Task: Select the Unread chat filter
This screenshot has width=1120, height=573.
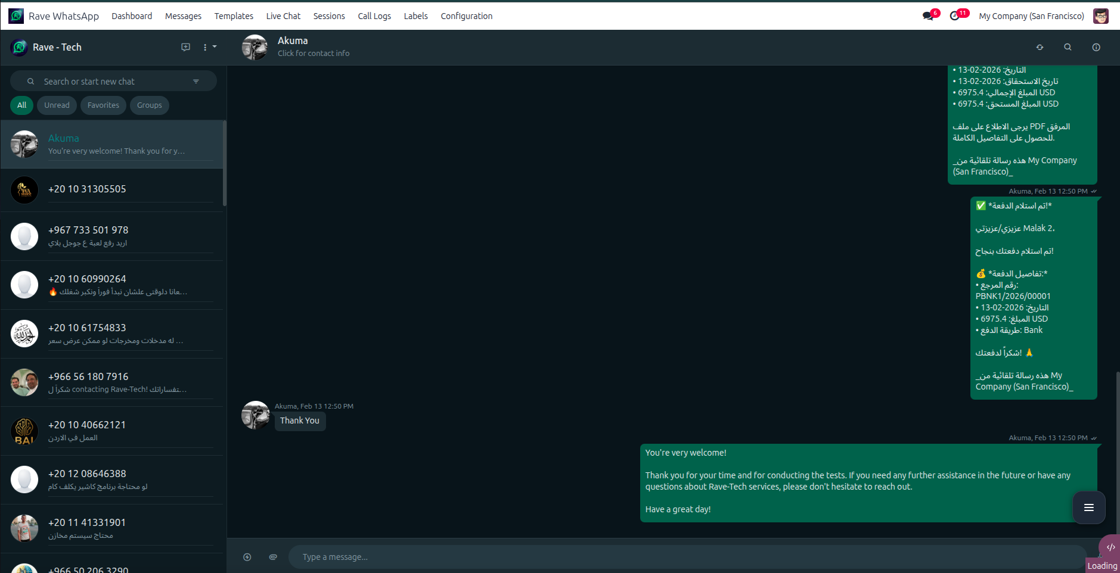Action: [57, 105]
